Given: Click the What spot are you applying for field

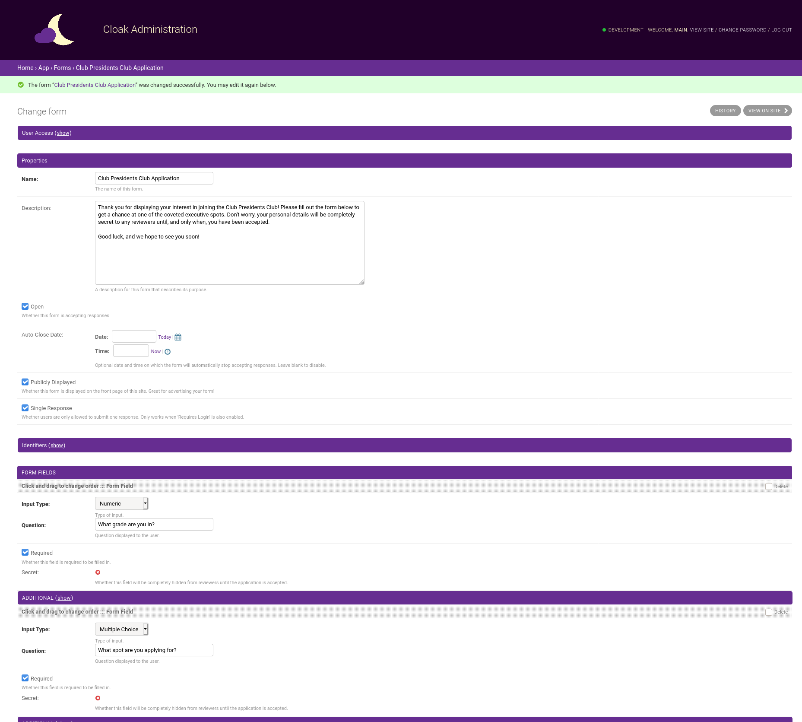Looking at the screenshot, I should 154,650.
